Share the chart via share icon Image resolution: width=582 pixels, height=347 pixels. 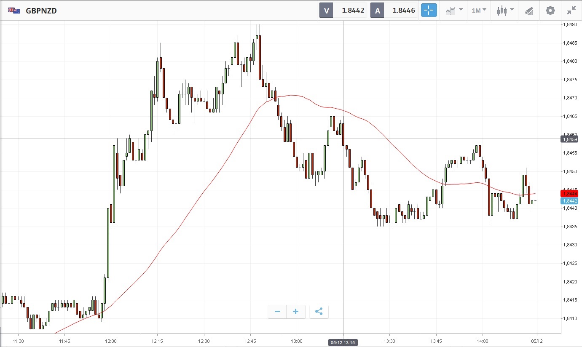pos(319,312)
